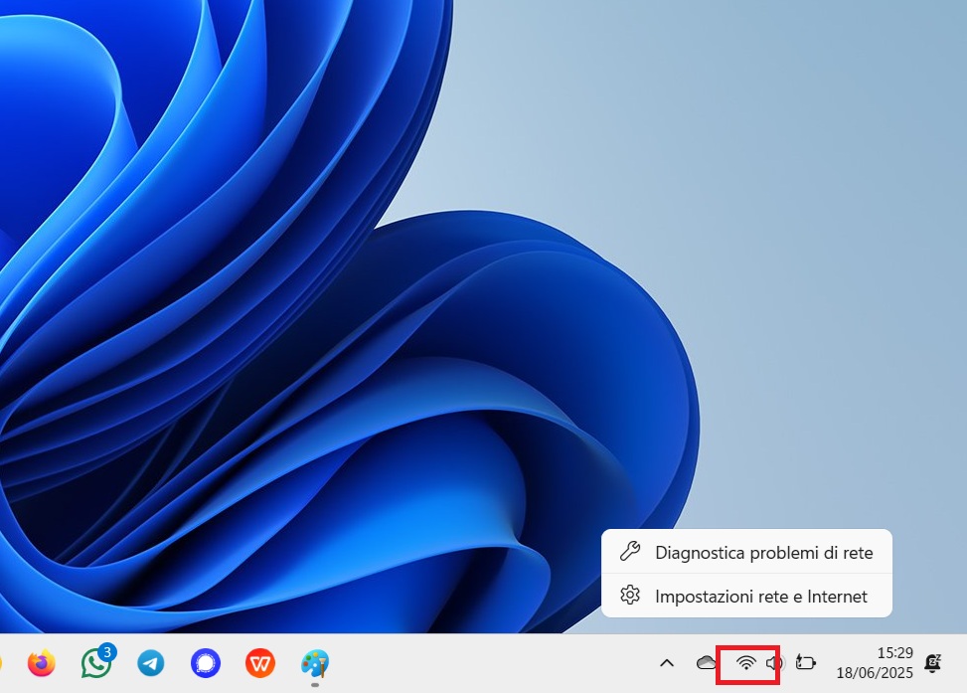Open the volume speaker tray icon

pos(775,663)
